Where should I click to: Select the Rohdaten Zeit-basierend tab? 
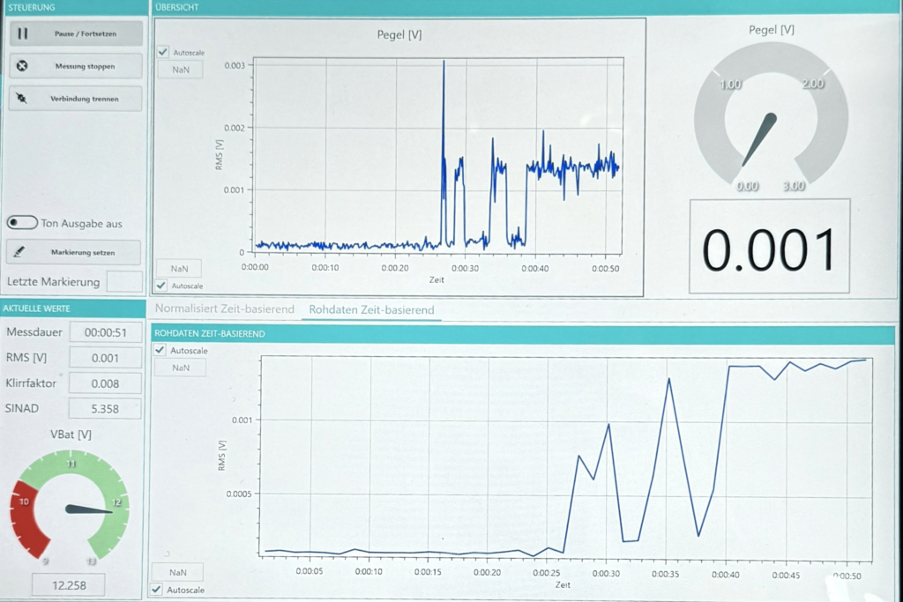coord(370,310)
